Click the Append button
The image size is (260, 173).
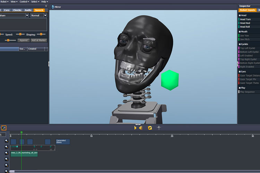pyautogui.click(x=23, y=40)
